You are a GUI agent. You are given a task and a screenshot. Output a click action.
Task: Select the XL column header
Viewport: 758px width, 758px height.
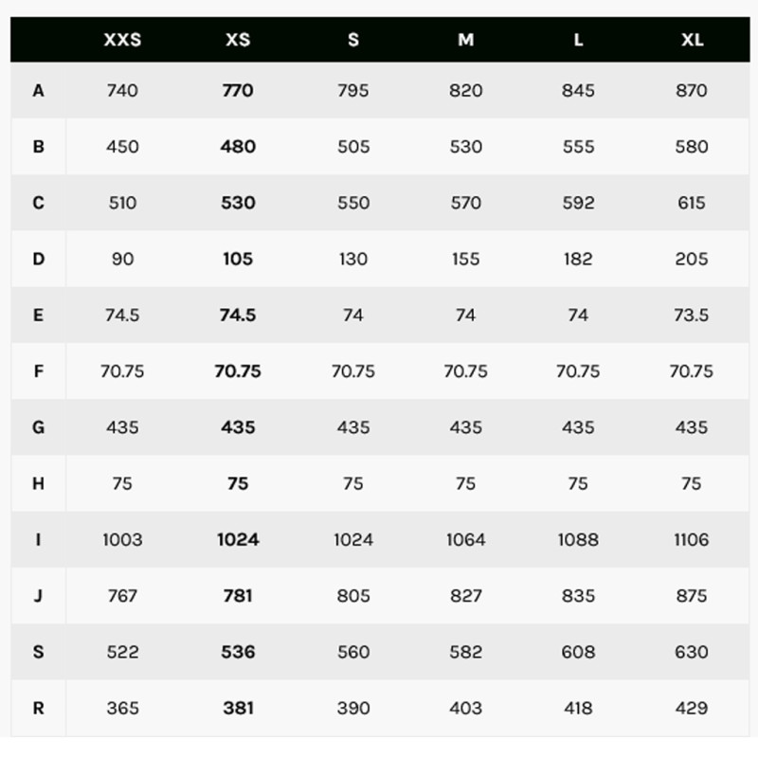point(692,40)
